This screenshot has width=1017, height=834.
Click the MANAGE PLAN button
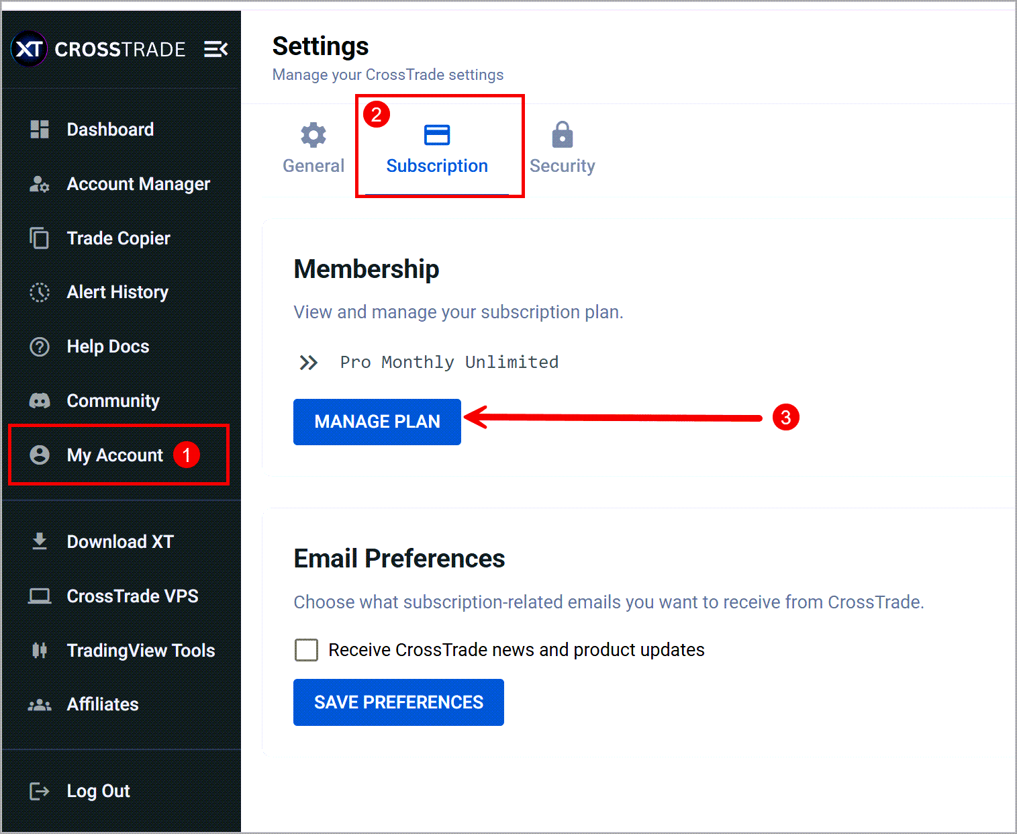click(377, 422)
